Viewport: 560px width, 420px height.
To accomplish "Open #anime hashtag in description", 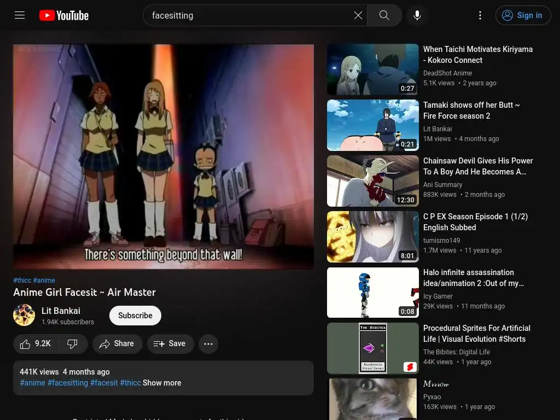I will (32, 383).
